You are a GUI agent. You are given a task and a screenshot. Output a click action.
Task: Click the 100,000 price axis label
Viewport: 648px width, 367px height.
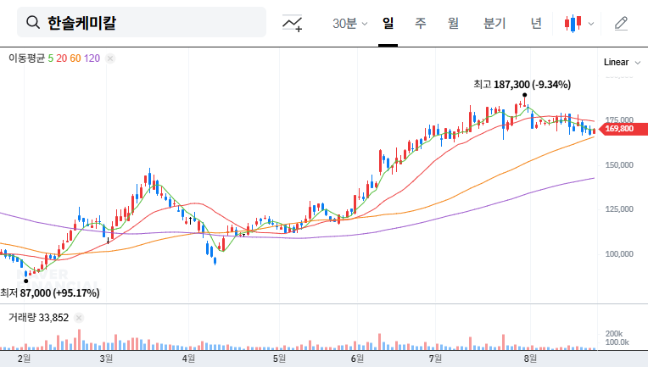click(619, 254)
